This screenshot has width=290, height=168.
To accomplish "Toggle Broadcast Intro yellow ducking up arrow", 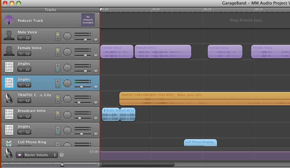I will [58, 113].
